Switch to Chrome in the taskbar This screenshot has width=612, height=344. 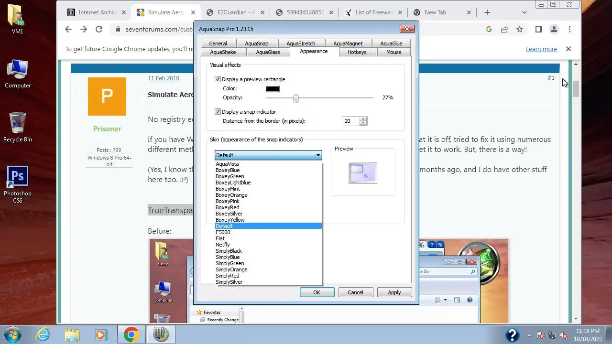[x=131, y=334]
